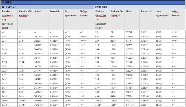Click the potential value 0.6916
This screenshot has height=107, width=186.
click(x=144, y=58)
